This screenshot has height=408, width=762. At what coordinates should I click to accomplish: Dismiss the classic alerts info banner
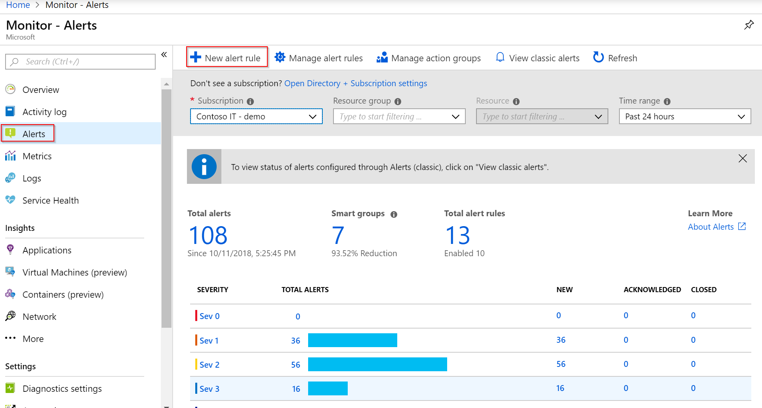(x=743, y=159)
